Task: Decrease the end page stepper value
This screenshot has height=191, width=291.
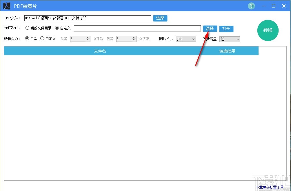Action: click(x=134, y=40)
